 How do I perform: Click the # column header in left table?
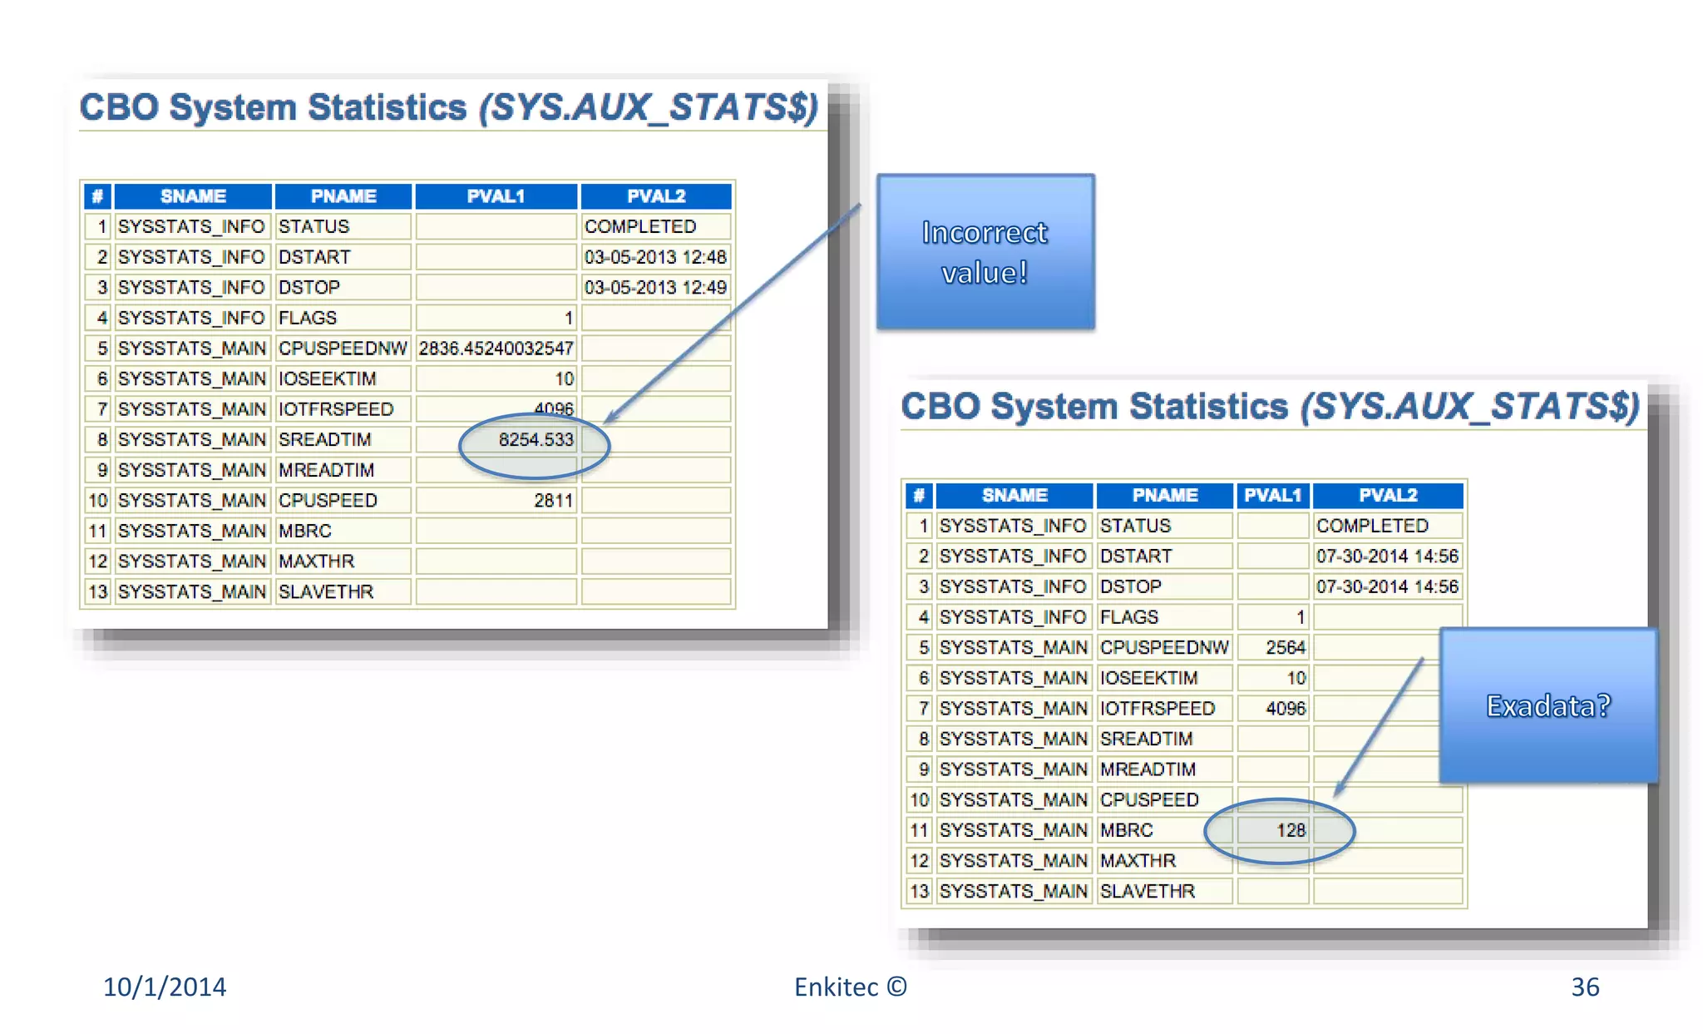coord(97,196)
